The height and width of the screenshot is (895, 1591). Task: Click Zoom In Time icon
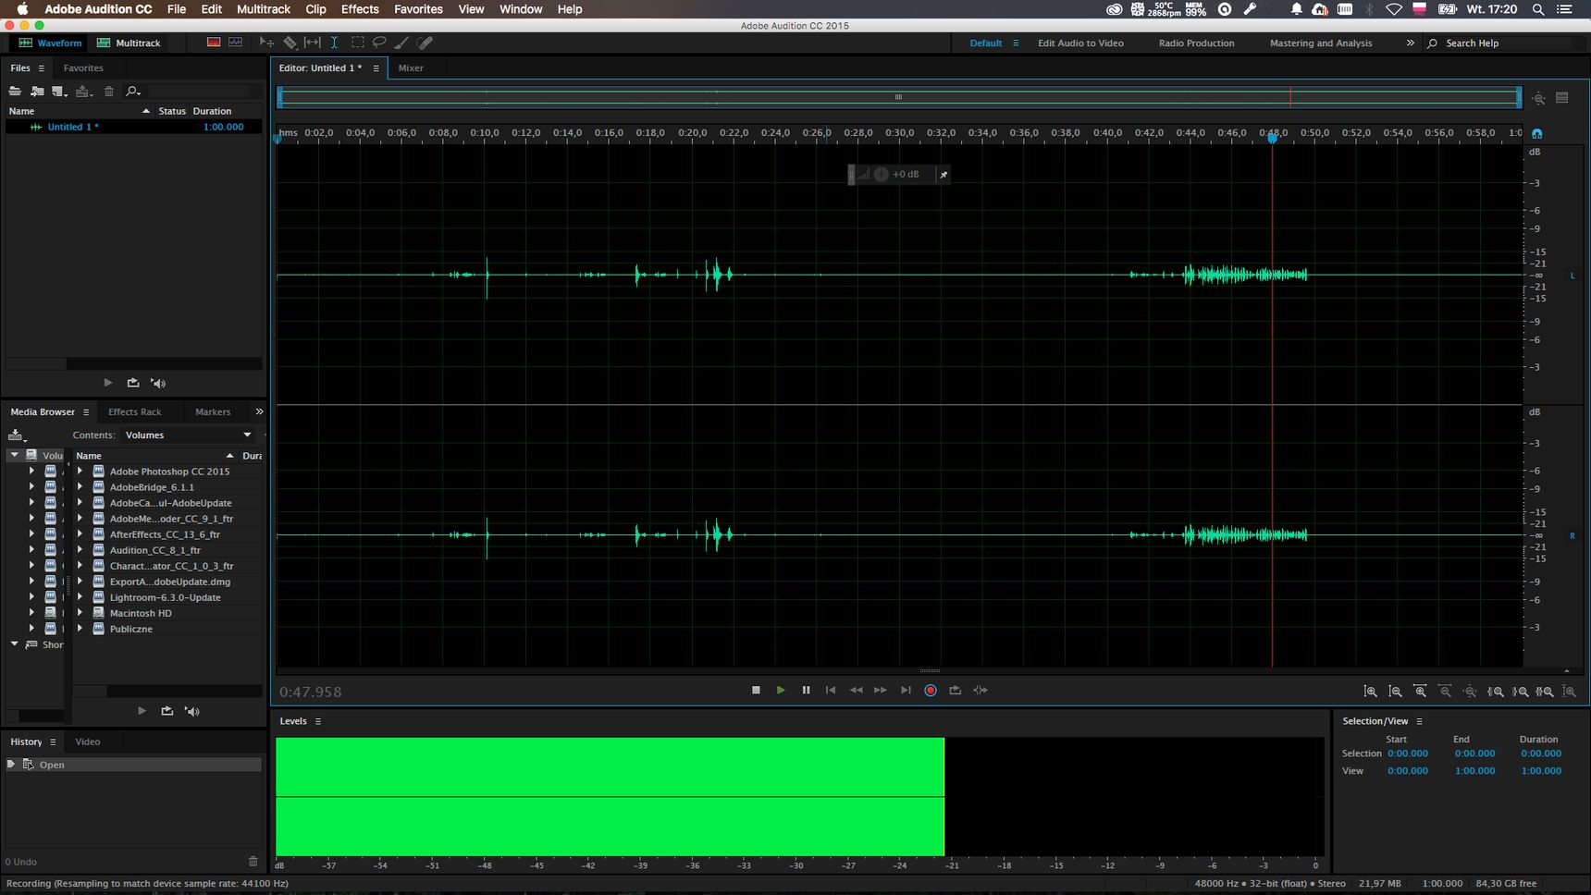pyautogui.click(x=1421, y=692)
